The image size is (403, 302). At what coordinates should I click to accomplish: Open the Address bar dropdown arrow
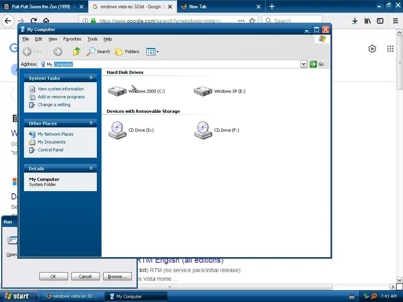[x=303, y=64]
